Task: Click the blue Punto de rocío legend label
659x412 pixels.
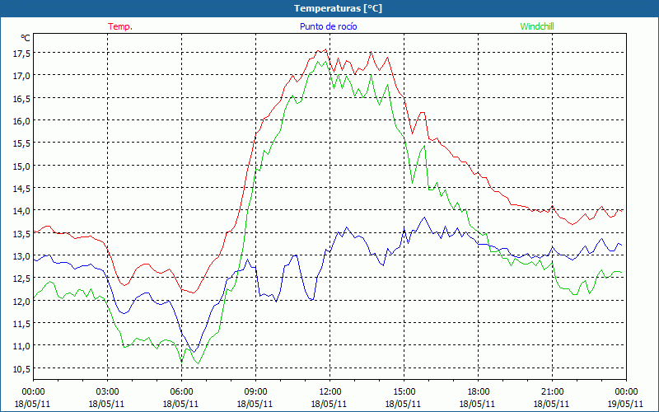Action: pyautogui.click(x=328, y=26)
